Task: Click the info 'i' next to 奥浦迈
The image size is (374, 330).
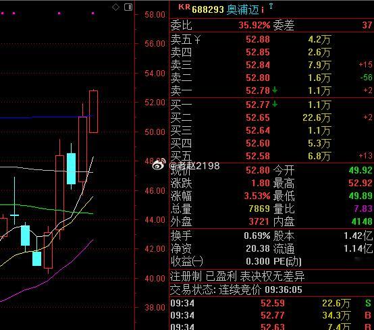Action: [263, 10]
